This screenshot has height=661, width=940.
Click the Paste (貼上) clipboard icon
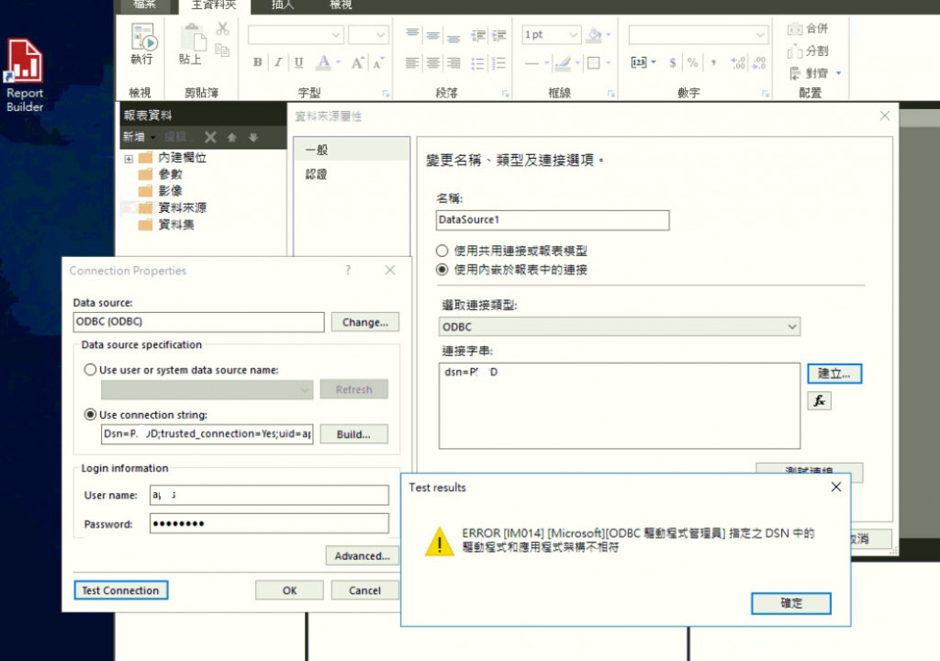[193, 38]
